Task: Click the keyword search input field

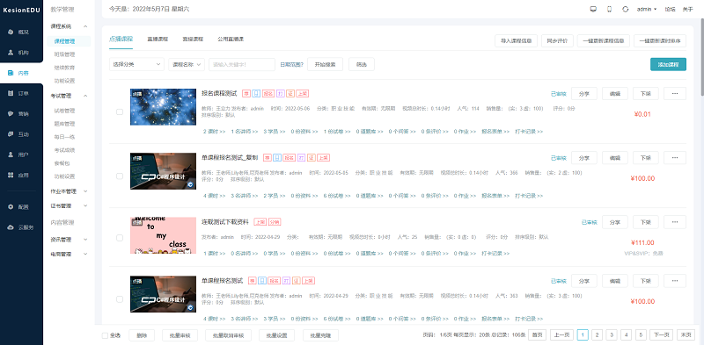Action: [x=242, y=64]
